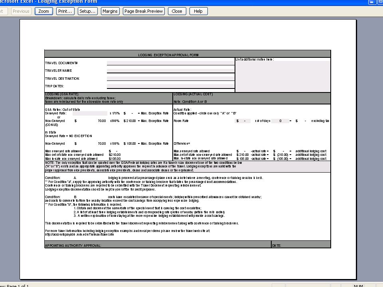Select the shaded field beside TRIP DATES

tap(171, 86)
